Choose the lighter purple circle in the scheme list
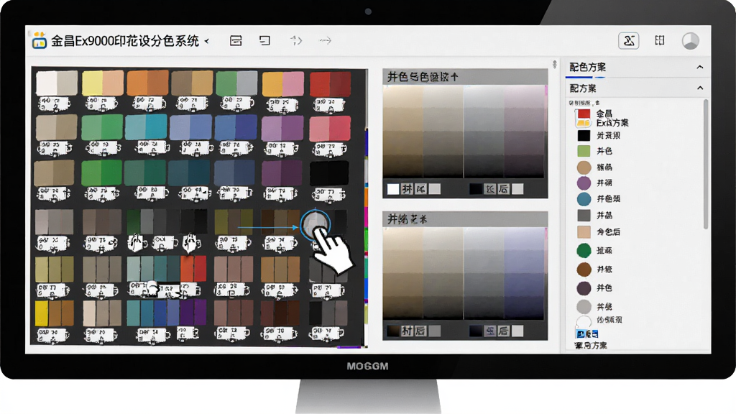The image size is (736, 414). pos(584,183)
